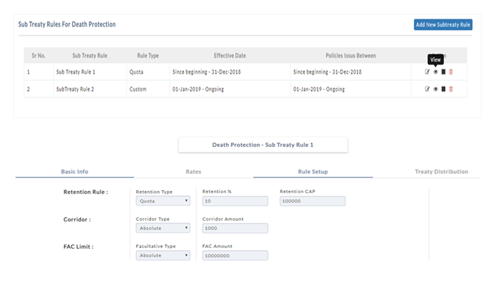Screen dimensions: 493x289
Task: Click view eye icon for Sub Treaty Rule 1
Action: coord(435,72)
